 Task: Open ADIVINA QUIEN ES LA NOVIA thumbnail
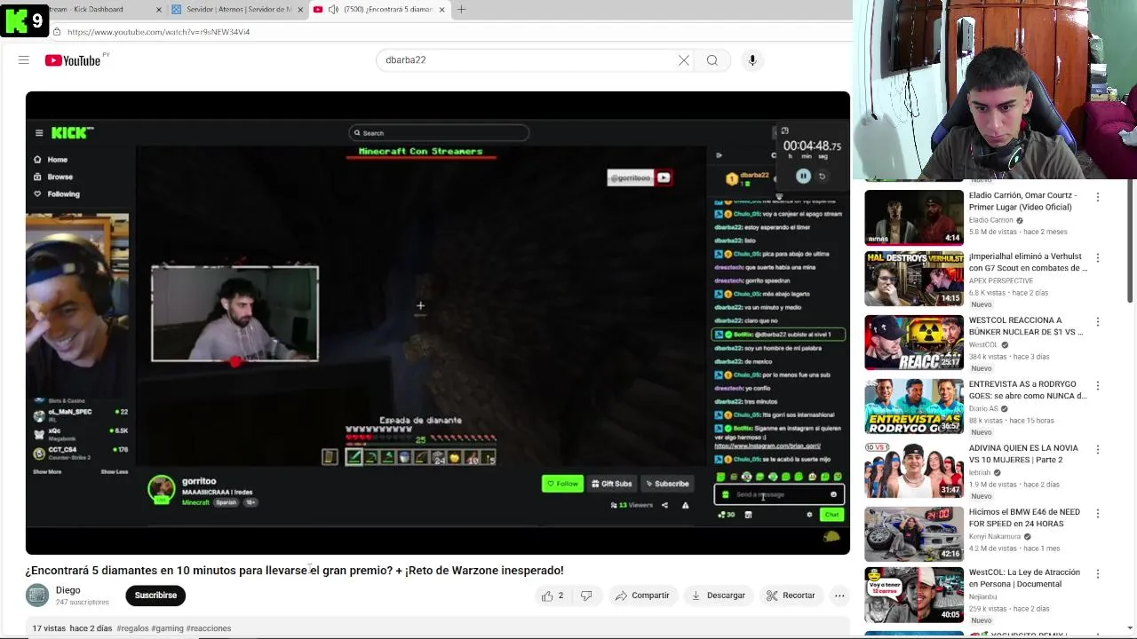(x=914, y=470)
